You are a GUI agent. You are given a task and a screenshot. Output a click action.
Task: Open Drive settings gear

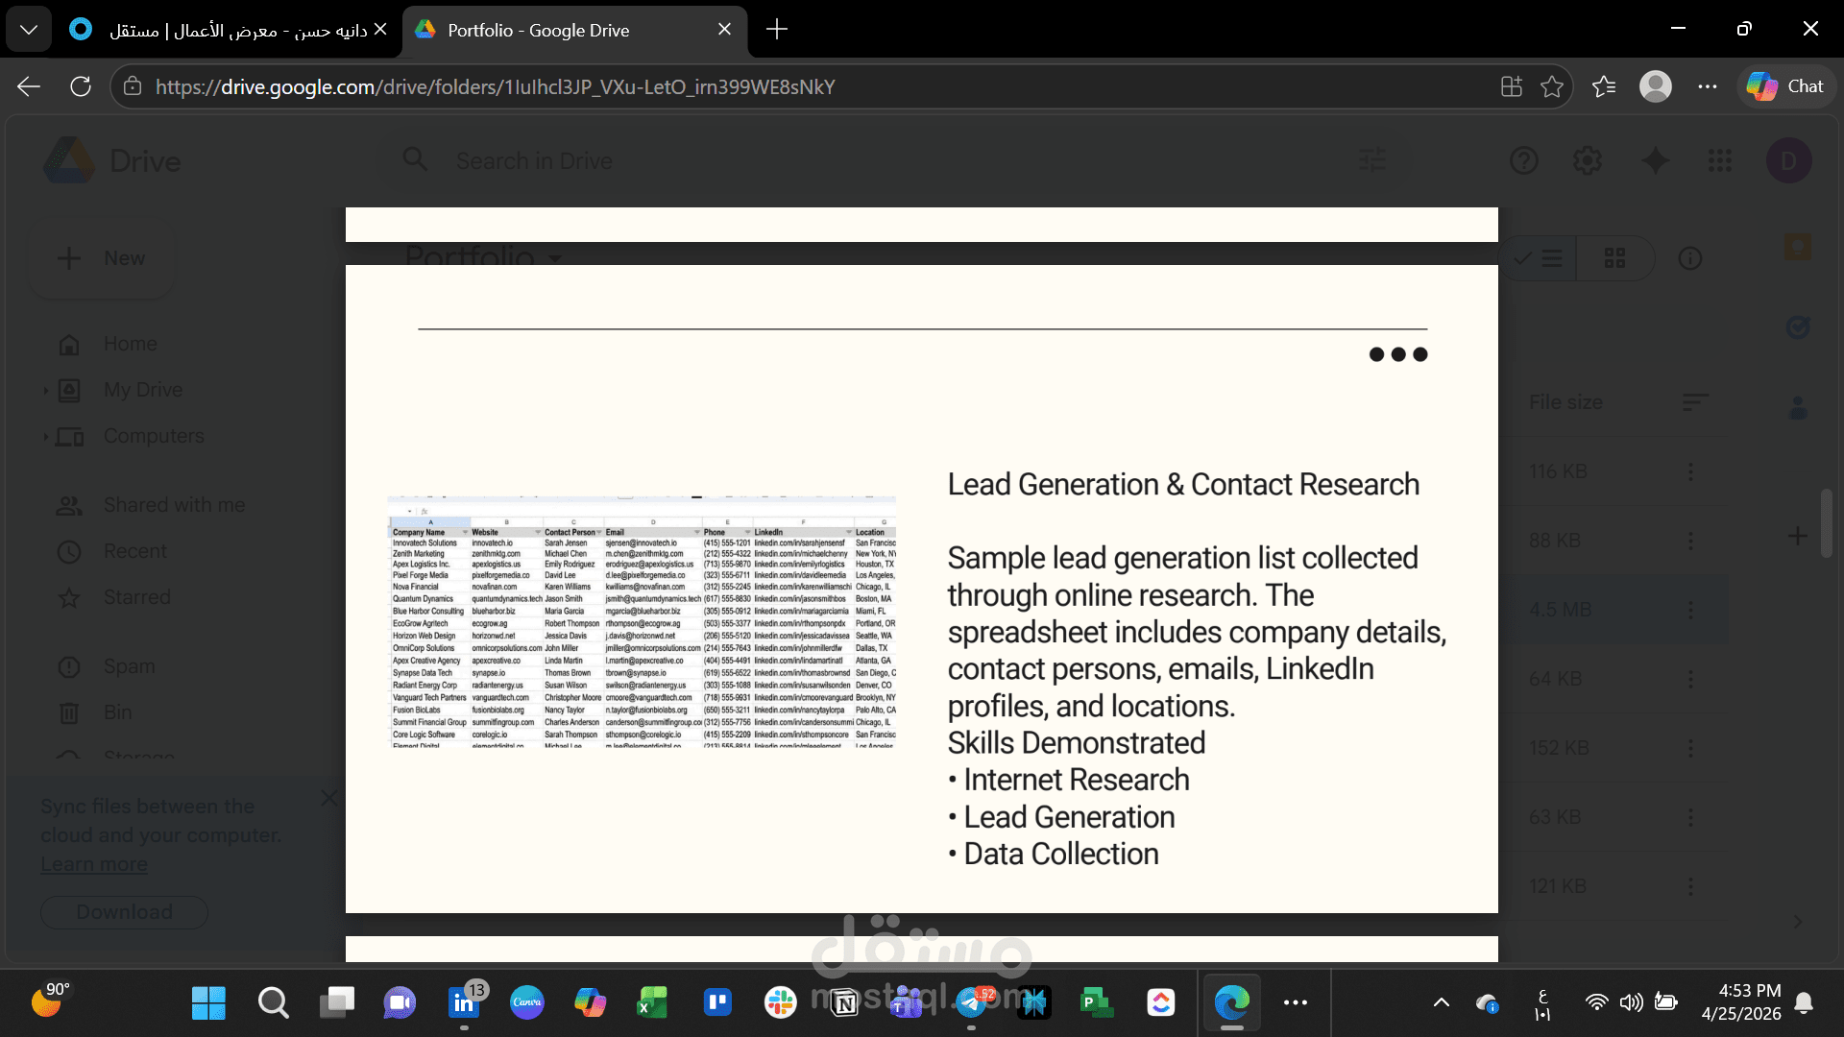(1588, 160)
